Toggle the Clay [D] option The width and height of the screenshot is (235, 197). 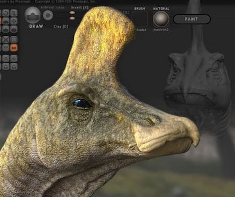click(x=61, y=27)
